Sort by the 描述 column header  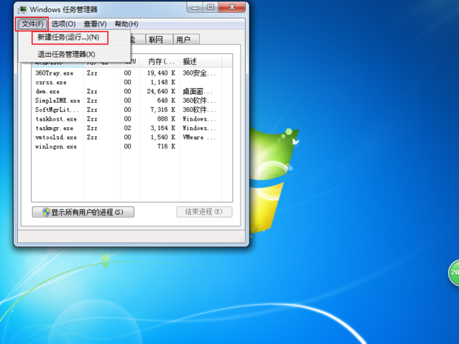point(200,61)
